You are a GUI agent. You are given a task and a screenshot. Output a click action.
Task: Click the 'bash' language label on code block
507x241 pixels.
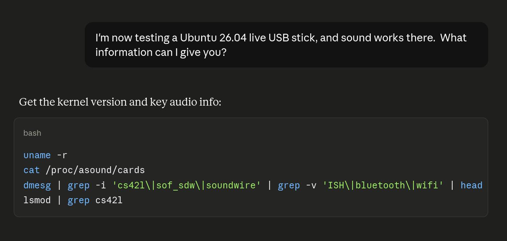[x=32, y=133]
